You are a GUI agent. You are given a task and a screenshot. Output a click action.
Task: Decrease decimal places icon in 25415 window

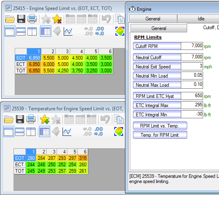[88, 31]
